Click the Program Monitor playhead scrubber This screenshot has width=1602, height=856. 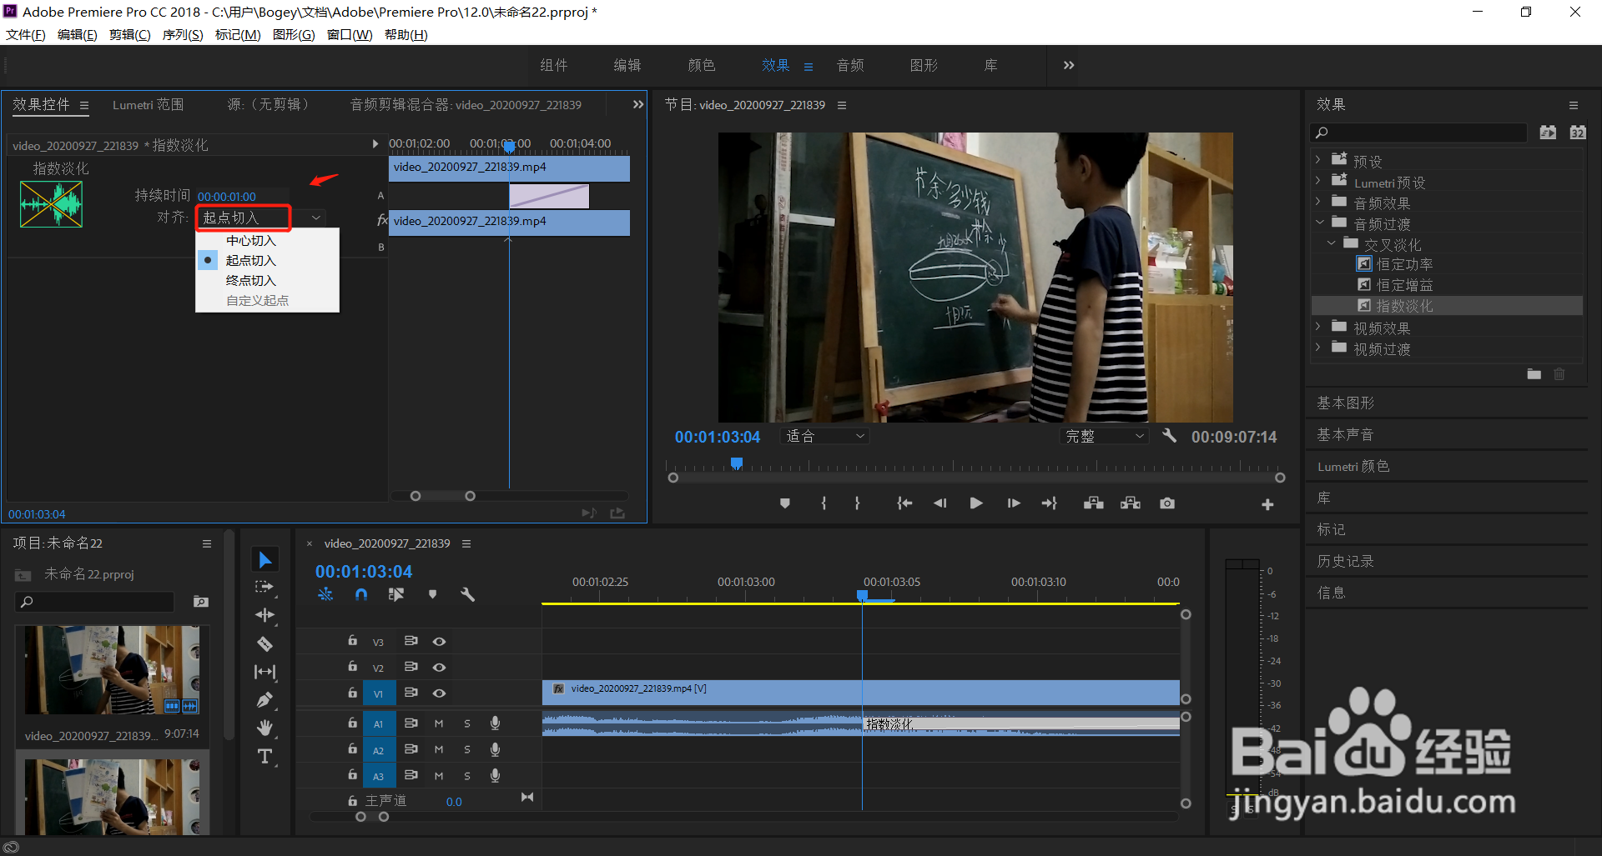coord(737,463)
